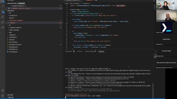Open the .gitignore file
The height and width of the screenshot is (99, 177).
[x=12, y=35]
